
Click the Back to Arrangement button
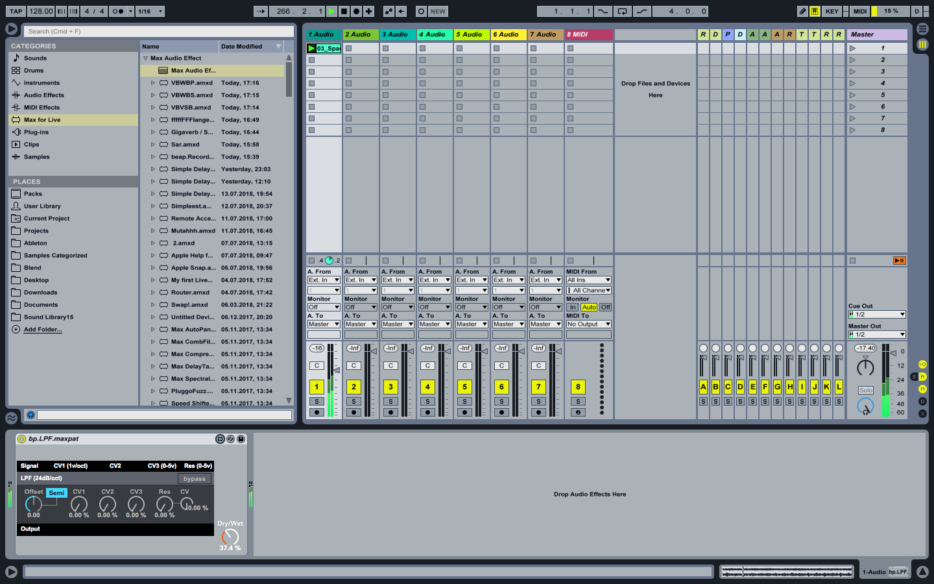point(899,260)
